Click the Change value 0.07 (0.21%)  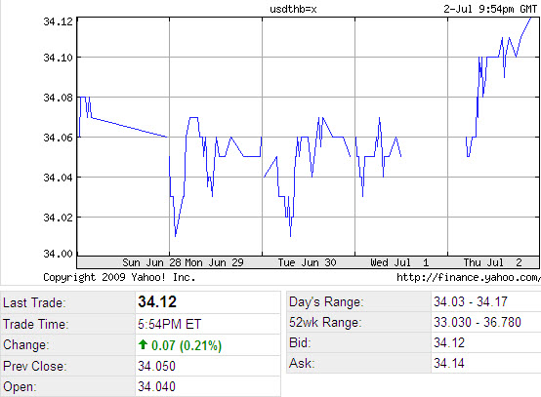click(x=187, y=345)
